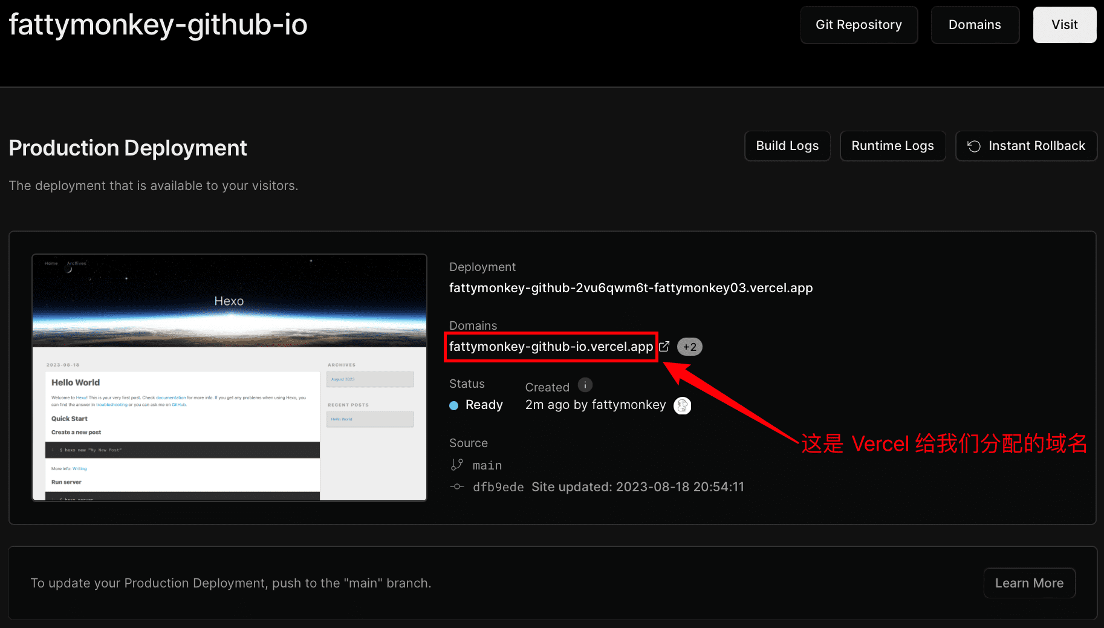This screenshot has height=628, width=1104.
Task: Click the Production Deployment heading
Action: 128,148
